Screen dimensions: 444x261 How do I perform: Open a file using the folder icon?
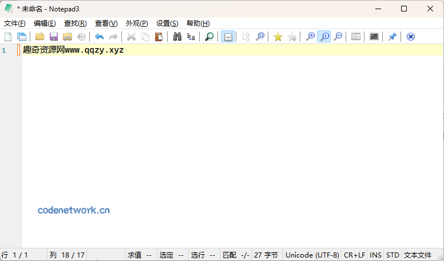[39, 37]
